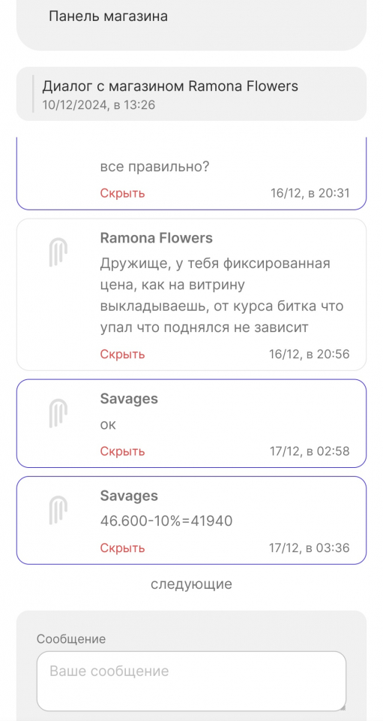Click the Savages name above the price calculation
The width and height of the screenshot is (383, 721).
tap(129, 496)
